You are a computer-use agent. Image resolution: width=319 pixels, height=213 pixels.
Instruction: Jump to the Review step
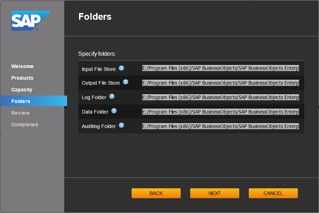coord(20,113)
